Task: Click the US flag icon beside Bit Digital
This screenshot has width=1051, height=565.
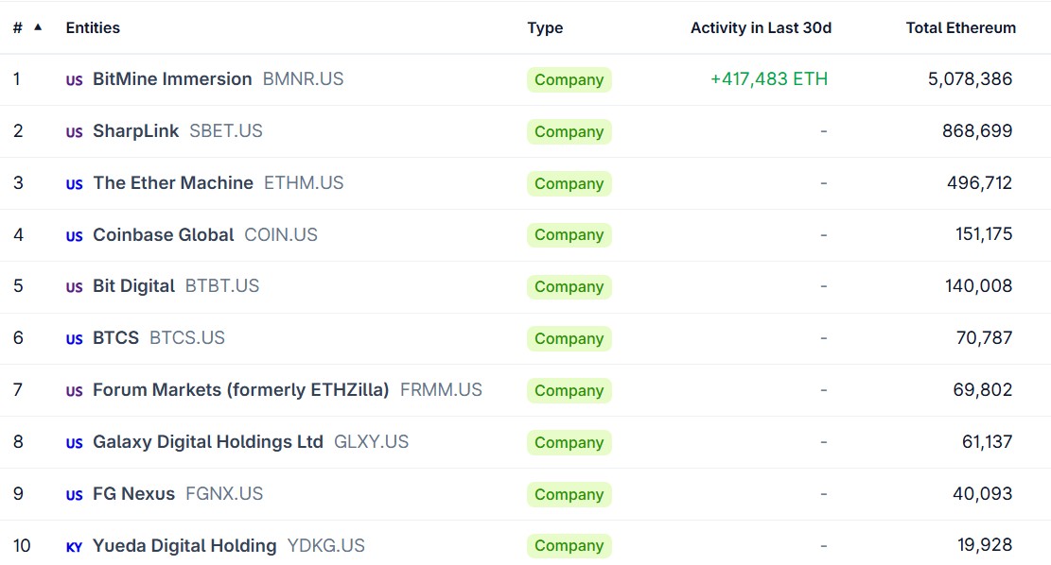Action: pyautogui.click(x=74, y=287)
